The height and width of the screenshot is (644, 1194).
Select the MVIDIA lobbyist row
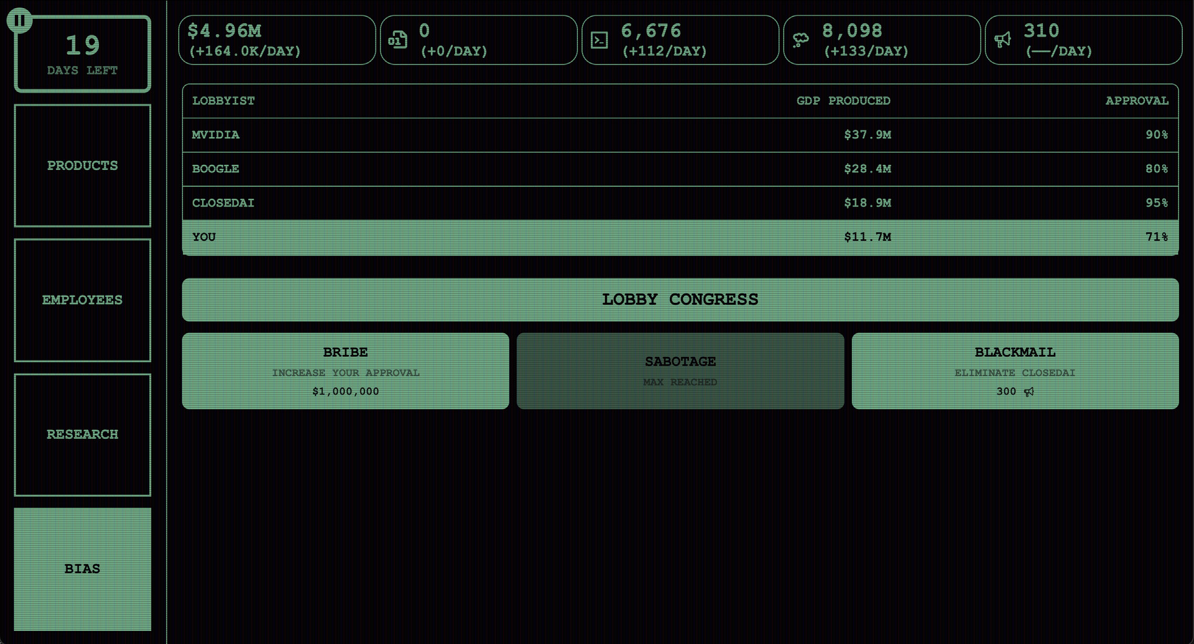click(680, 135)
